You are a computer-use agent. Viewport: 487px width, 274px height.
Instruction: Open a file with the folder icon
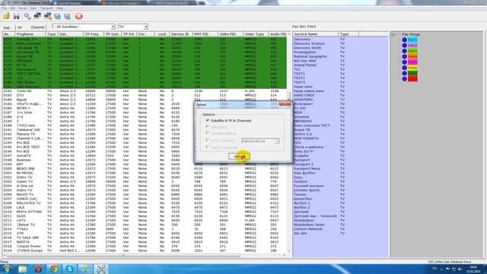click(7, 16)
